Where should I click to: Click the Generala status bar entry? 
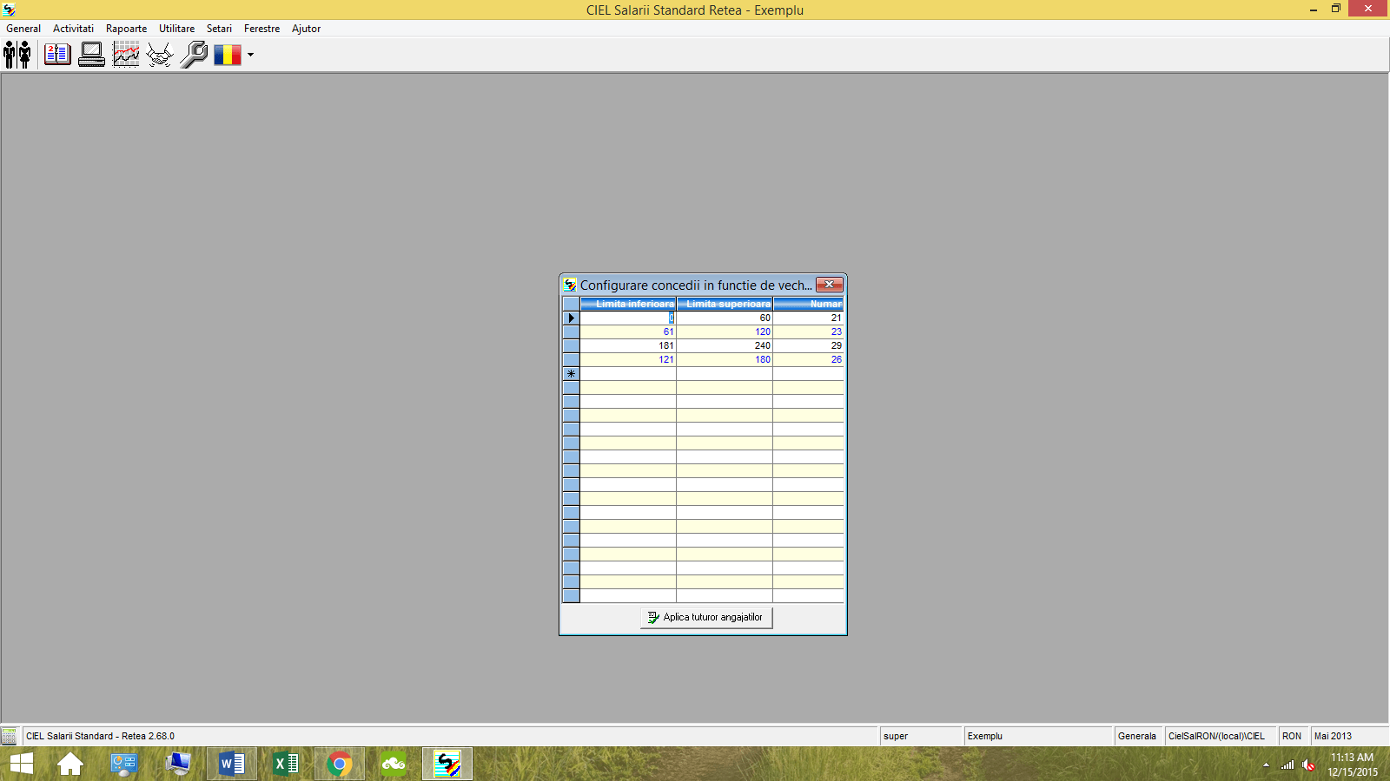(1137, 736)
